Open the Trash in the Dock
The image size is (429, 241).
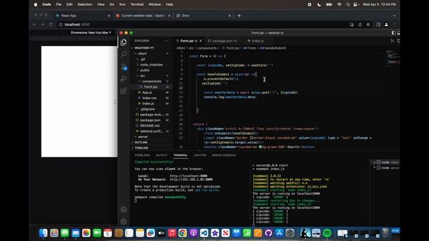tap(385, 233)
